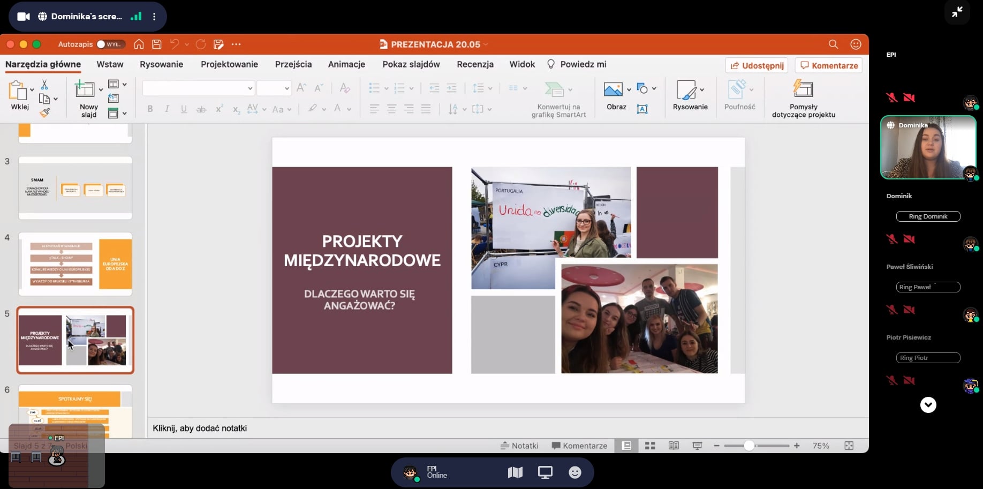Open the Wstaw ribbon tab
983x489 pixels.
coord(110,64)
